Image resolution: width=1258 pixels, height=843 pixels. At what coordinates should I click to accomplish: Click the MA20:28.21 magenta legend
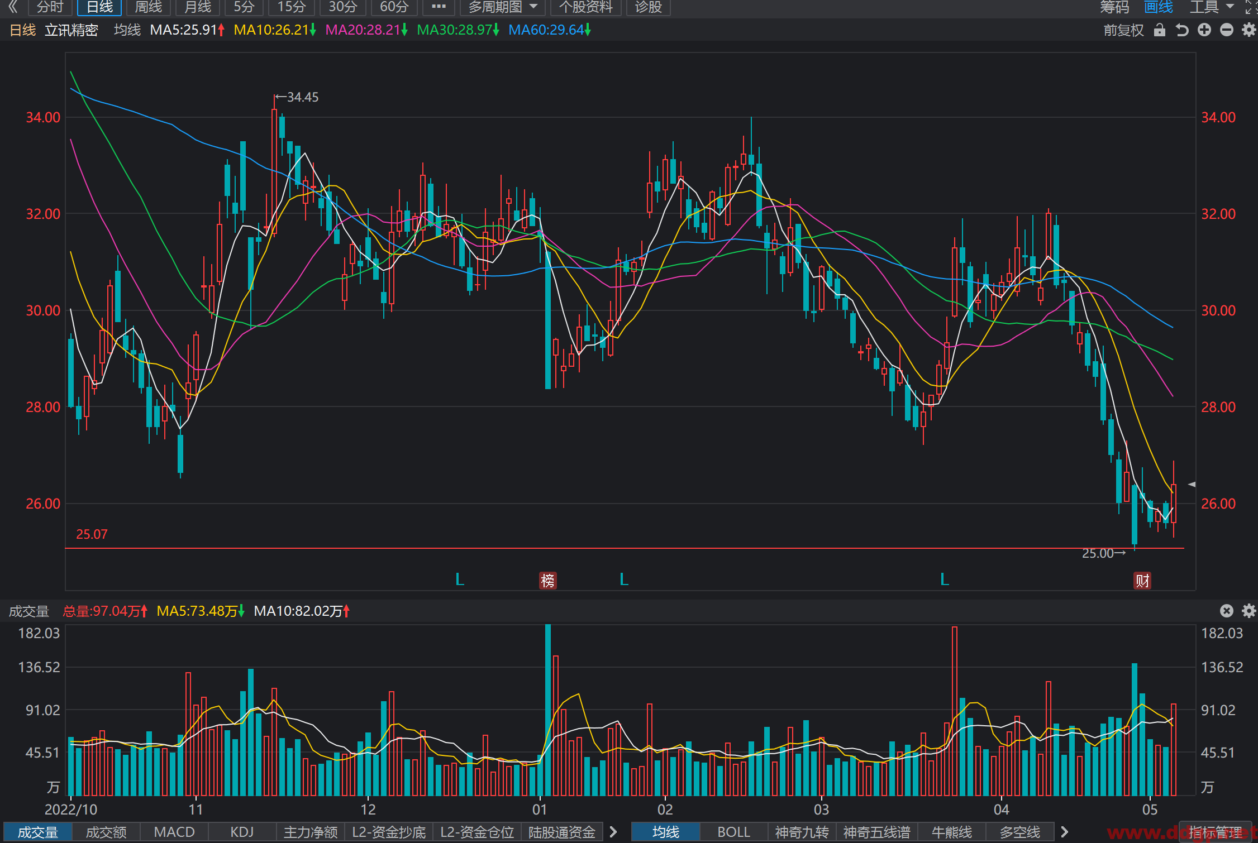(x=366, y=30)
